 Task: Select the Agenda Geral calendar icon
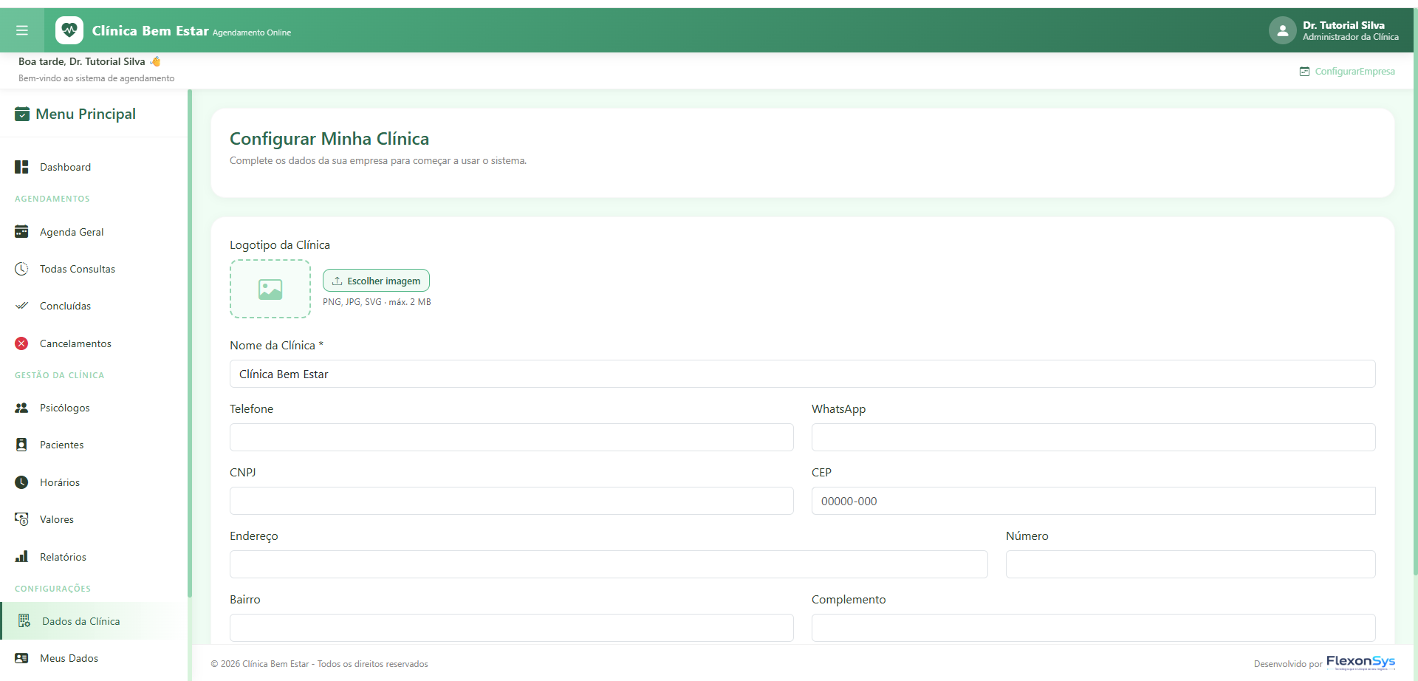coord(21,232)
